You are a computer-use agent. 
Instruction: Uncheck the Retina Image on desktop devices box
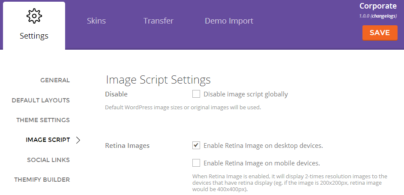pyautogui.click(x=196, y=146)
